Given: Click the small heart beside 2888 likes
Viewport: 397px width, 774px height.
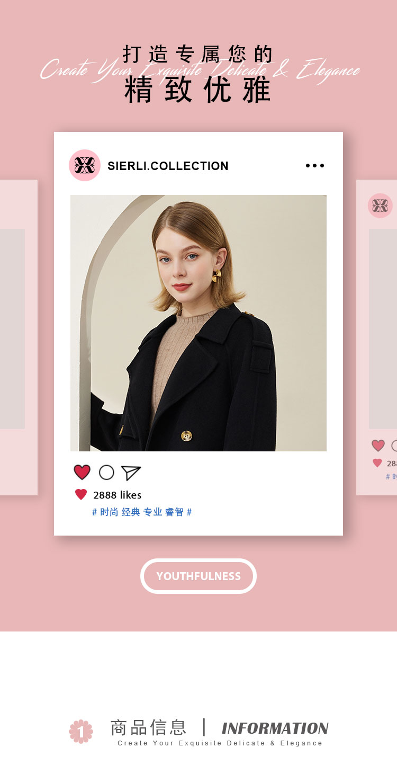Looking at the screenshot, I should 81,495.
